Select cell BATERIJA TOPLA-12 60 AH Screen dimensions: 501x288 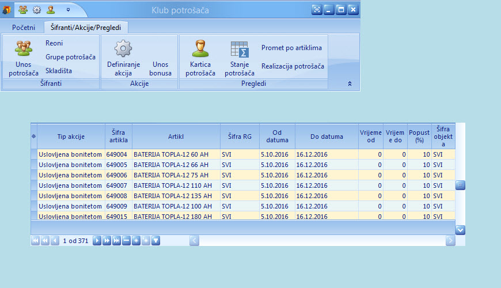click(x=176, y=154)
